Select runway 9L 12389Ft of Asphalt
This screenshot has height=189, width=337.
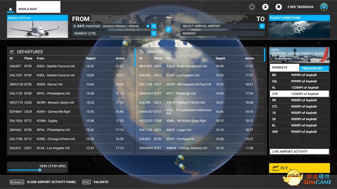coord(299,87)
